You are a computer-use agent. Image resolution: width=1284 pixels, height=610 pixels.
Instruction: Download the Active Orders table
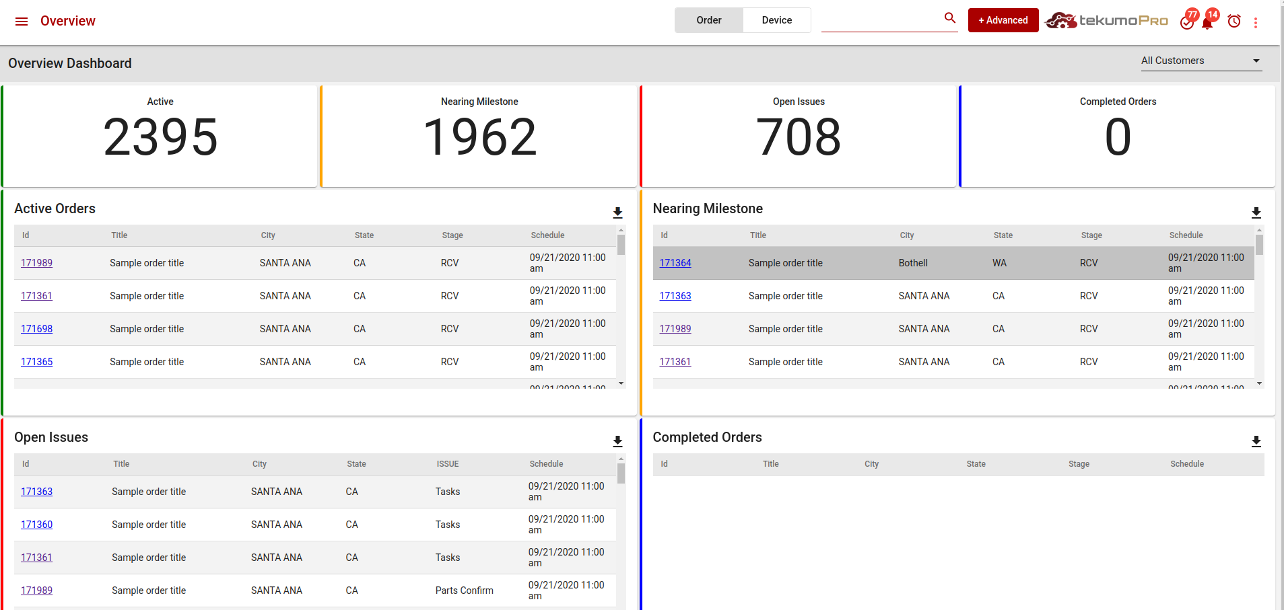point(617,213)
